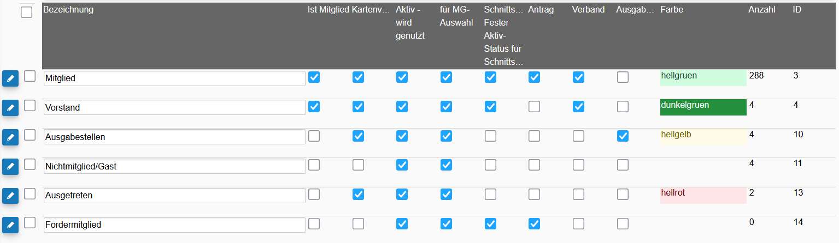The height and width of the screenshot is (243, 839).
Task: Edit the Nichtmitglied/Gast entry via pencil icon
Action: 10,167
